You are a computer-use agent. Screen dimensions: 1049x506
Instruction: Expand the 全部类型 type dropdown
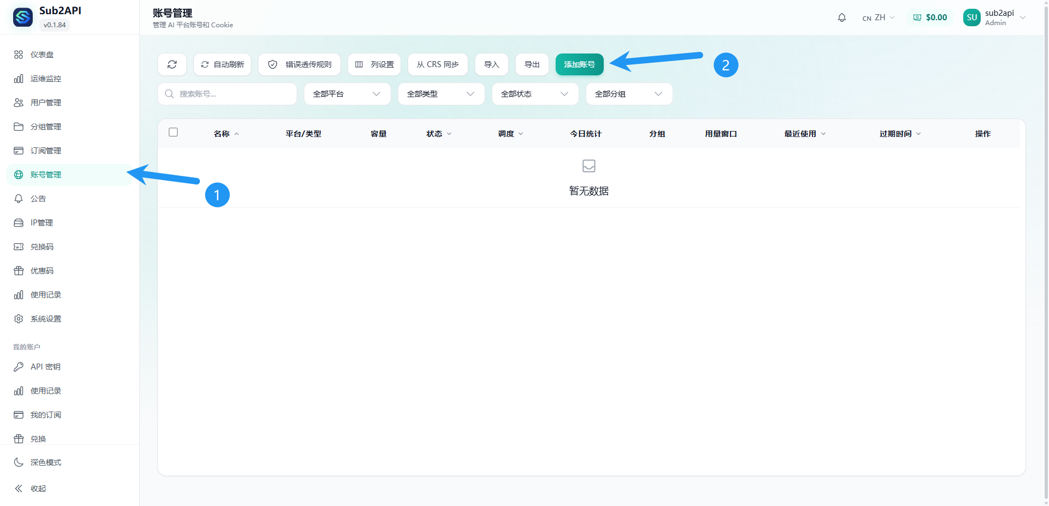(441, 93)
